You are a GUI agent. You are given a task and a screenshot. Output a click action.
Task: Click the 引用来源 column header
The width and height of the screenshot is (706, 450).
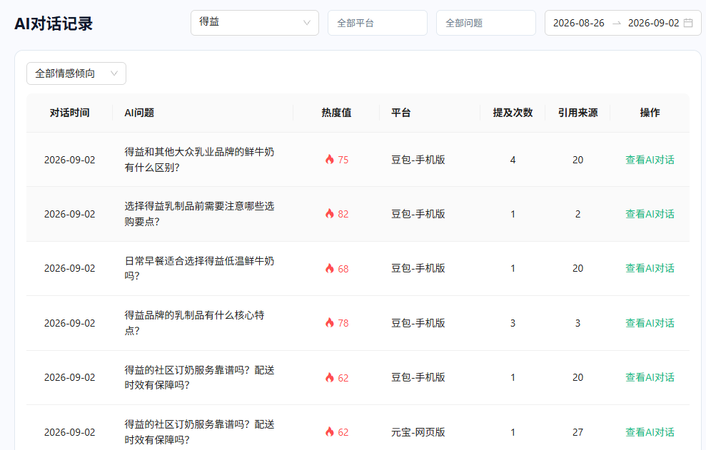coord(578,113)
